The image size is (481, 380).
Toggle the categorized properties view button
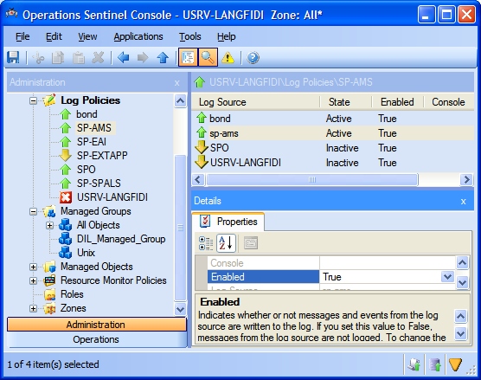coord(206,243)
